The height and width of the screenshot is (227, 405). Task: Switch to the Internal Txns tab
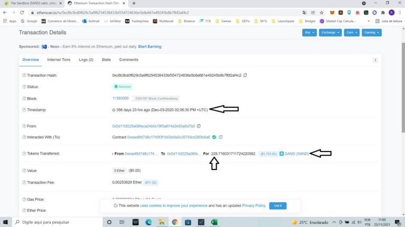tap(59, 60)
